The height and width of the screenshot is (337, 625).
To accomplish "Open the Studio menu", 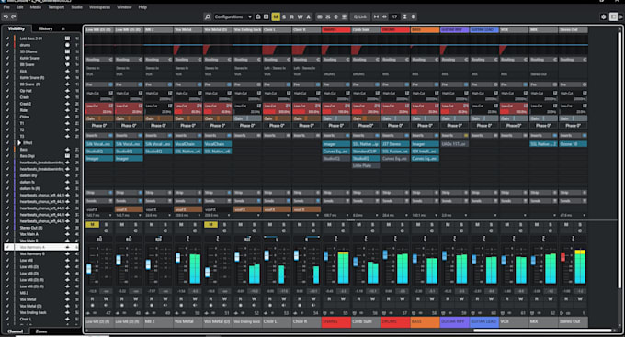I will (76, 7).
